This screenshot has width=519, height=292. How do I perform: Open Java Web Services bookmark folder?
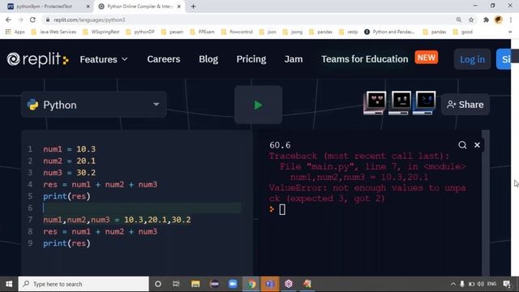[54, 32]
